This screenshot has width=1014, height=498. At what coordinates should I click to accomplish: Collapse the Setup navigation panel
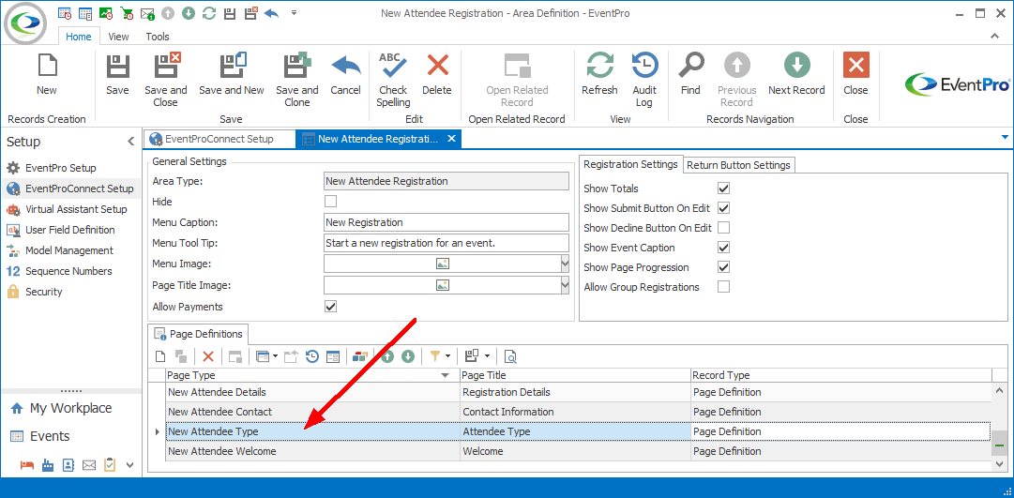point(130,142)
